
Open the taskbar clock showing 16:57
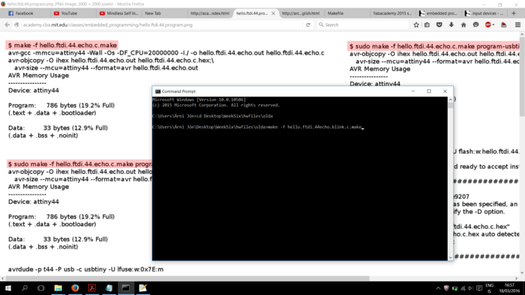pos(509,288)
